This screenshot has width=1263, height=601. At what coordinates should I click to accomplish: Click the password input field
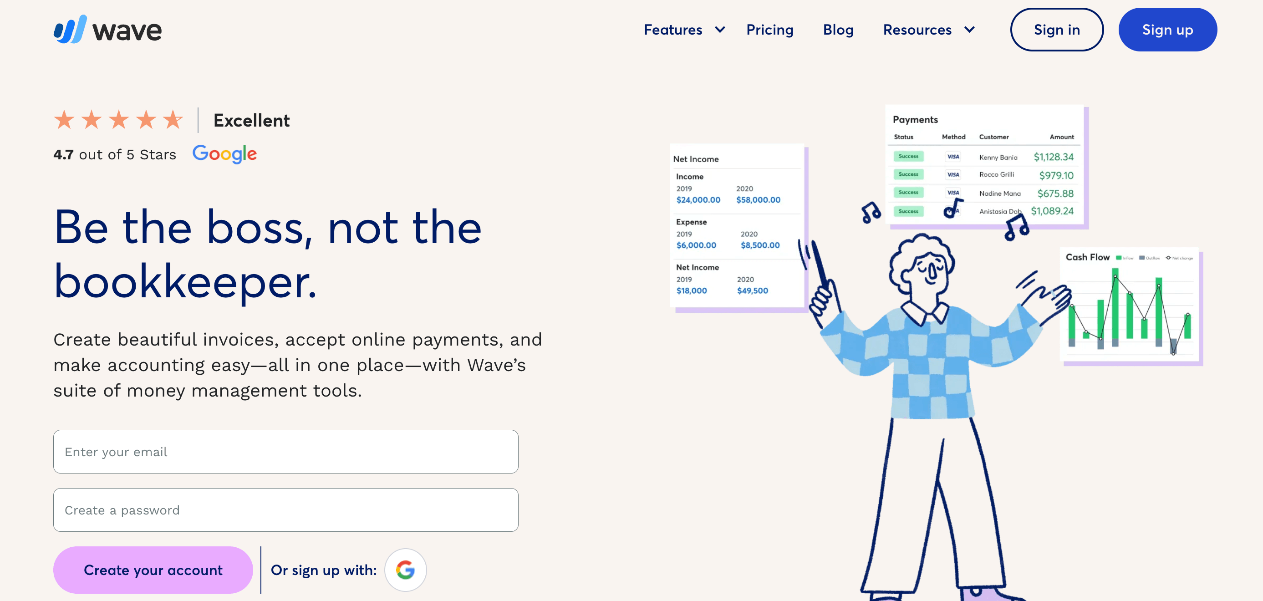pos(286,509)
